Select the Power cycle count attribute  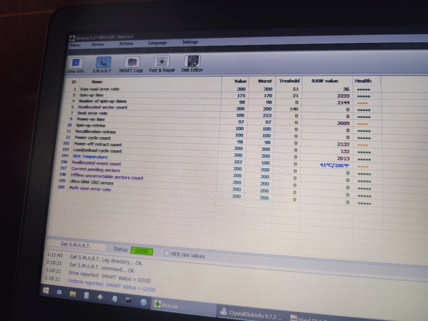(93, 138)
